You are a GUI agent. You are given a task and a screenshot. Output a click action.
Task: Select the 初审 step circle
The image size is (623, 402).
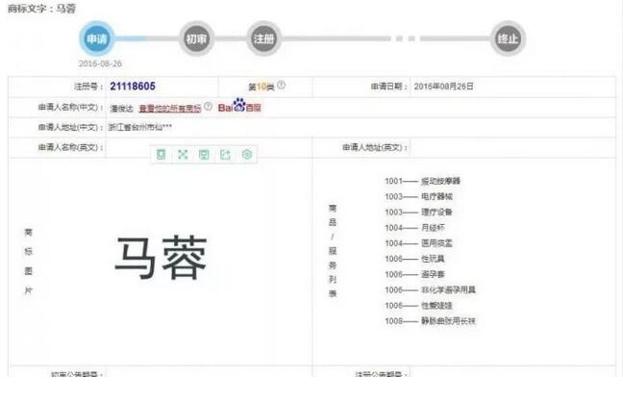click(197, 38)
